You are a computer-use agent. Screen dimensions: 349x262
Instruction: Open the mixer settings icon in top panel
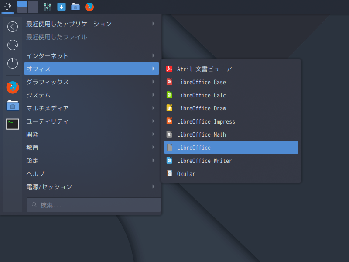(x=47, y=7)
